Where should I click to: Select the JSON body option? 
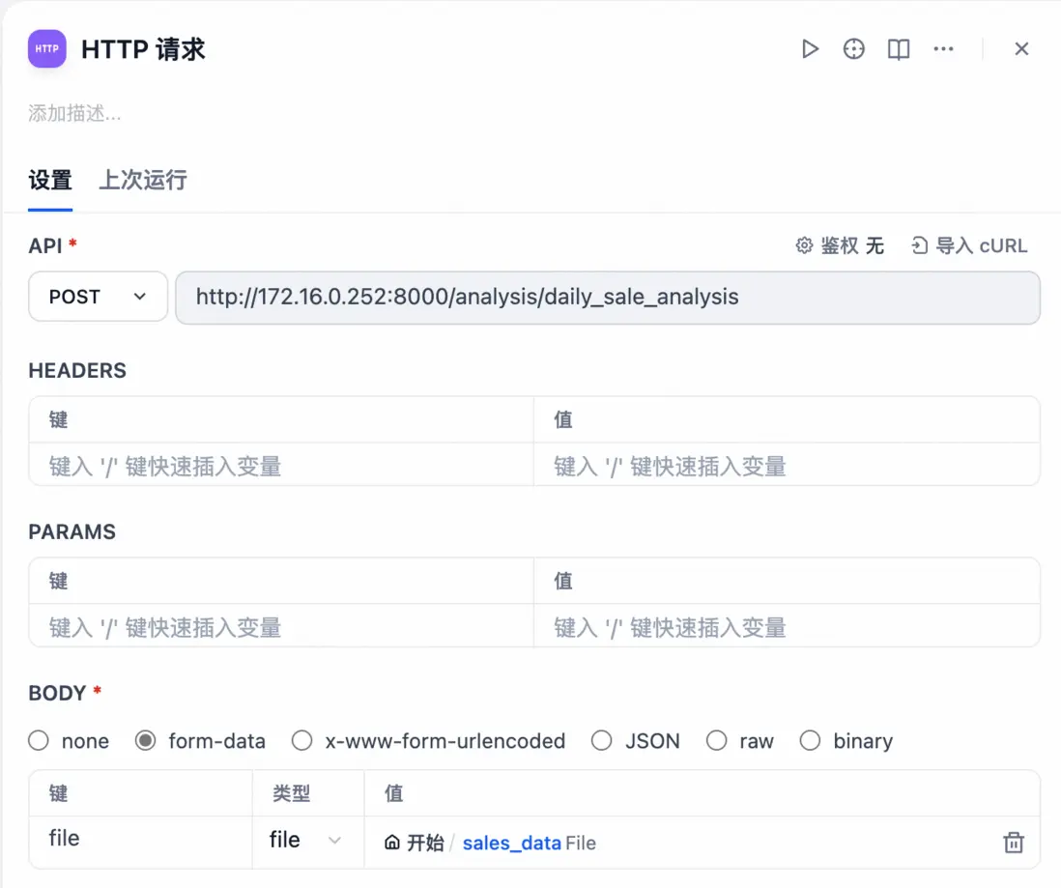click(x=602, y=741)
